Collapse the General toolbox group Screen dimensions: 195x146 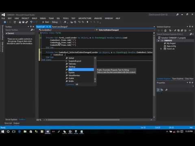coord(6,33)
